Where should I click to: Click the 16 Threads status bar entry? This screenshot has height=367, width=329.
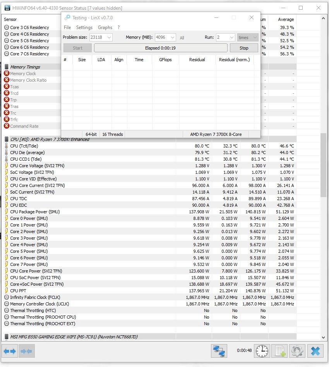click(113, 134)
